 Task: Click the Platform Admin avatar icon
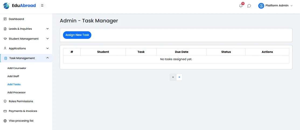pyautogui.click(x=261, y=6)
